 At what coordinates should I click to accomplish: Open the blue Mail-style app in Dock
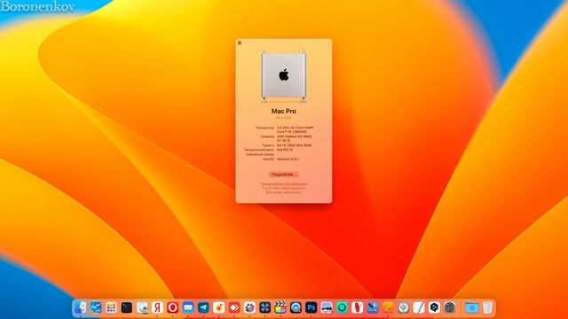tap(188, 307)
